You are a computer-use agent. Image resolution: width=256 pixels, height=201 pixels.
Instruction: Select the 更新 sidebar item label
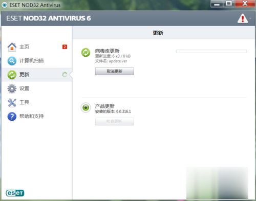(x=24, y=75)
